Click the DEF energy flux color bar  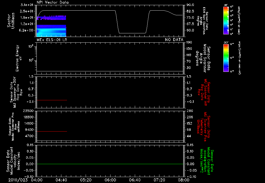pyautogui.click(x=226, y=58)
